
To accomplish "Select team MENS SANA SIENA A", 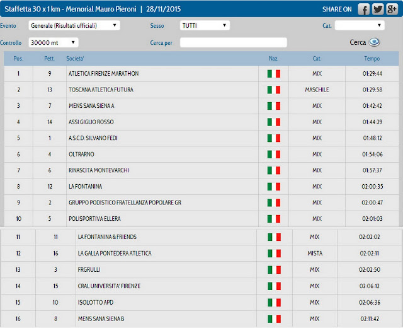I will point(91,106).
